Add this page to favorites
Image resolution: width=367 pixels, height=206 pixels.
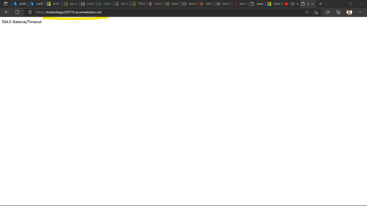(316, 12)
